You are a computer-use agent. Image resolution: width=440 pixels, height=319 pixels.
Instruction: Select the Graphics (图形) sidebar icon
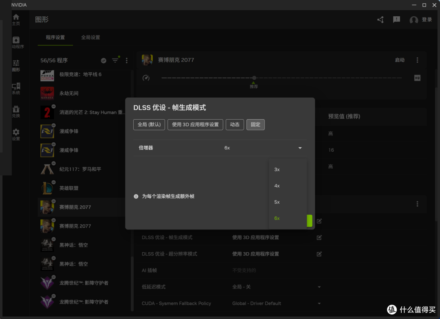point(16,63)
